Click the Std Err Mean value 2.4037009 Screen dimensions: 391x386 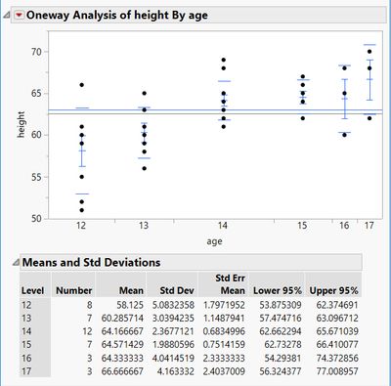coord(224,371)
